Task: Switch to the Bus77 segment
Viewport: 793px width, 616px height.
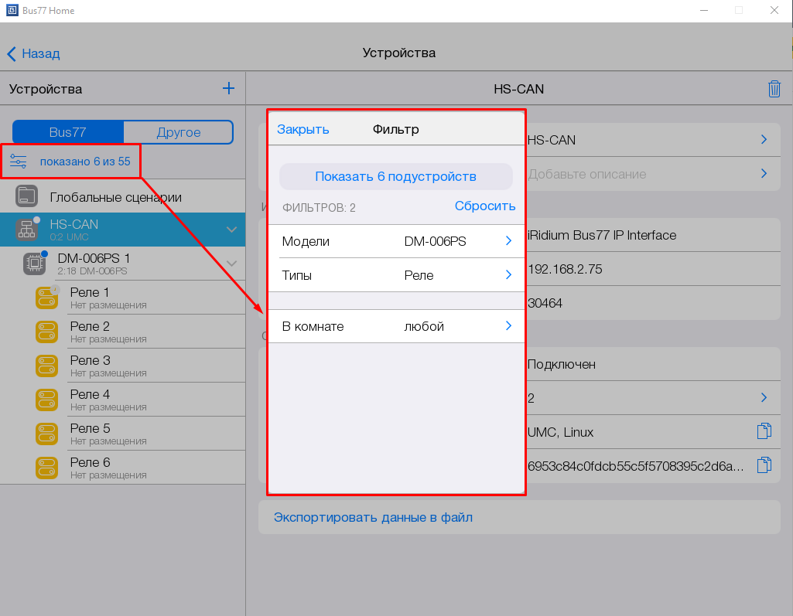Action: coord(68,132)
